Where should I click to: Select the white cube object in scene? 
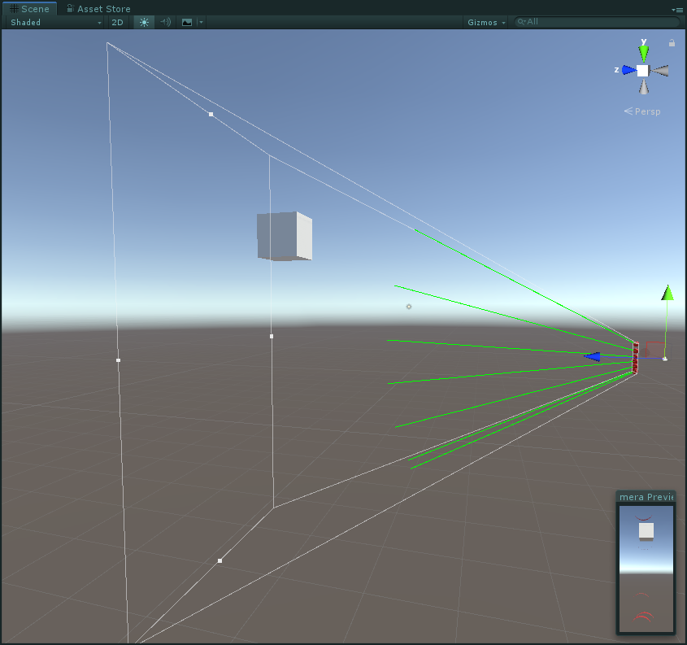pos(285,236)
